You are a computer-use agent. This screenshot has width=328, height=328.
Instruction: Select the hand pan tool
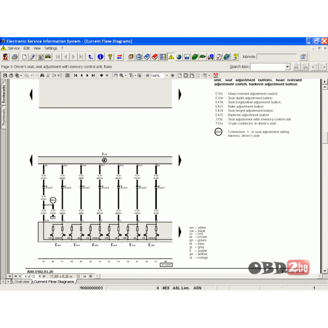point(116,76)
